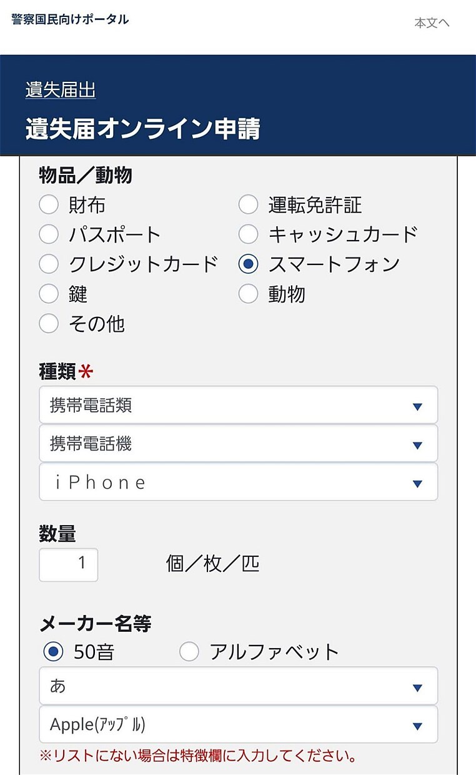Switch maker search to アルファベット

(x=189, y=652)
